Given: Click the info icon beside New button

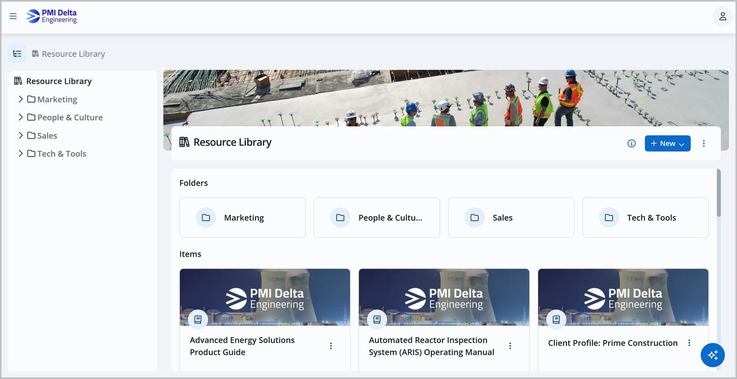Looking at the screenshot, I should pyautogui.click(x=632, y=143).
